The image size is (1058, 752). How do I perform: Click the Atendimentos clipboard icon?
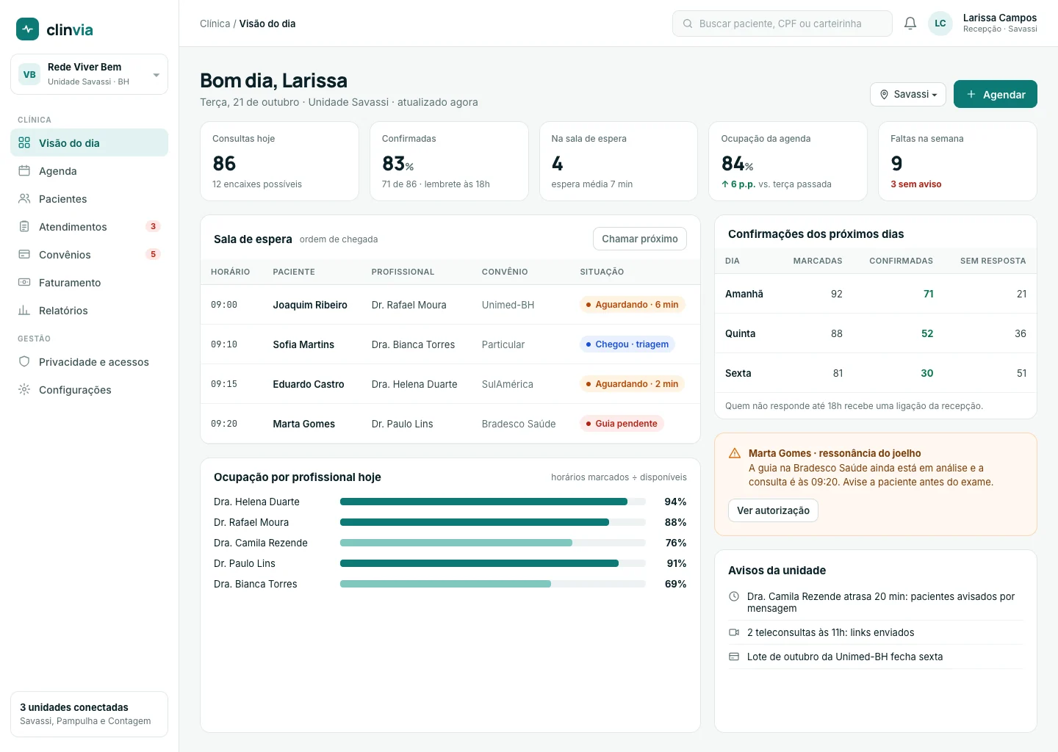[24, 227]
